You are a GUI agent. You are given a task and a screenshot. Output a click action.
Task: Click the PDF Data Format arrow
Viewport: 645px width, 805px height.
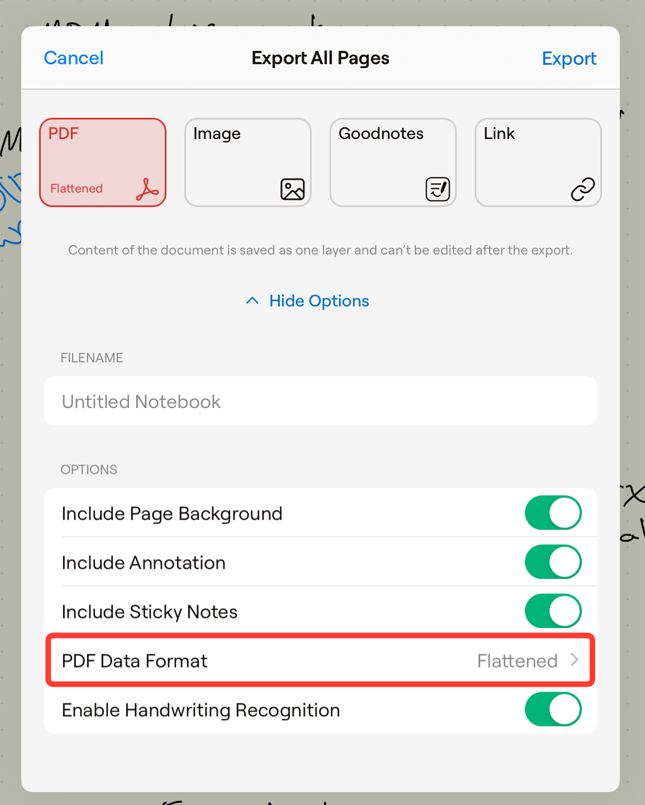tap(575, 660)
